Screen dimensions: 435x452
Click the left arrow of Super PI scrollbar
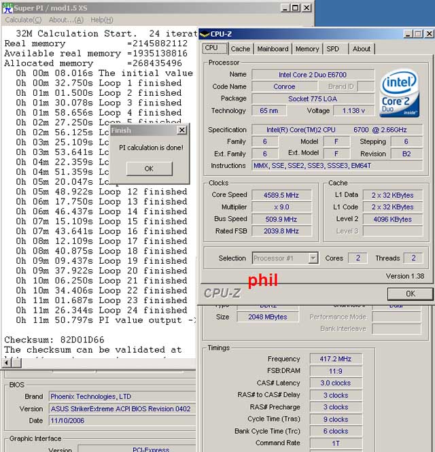(x=6, y=363)
